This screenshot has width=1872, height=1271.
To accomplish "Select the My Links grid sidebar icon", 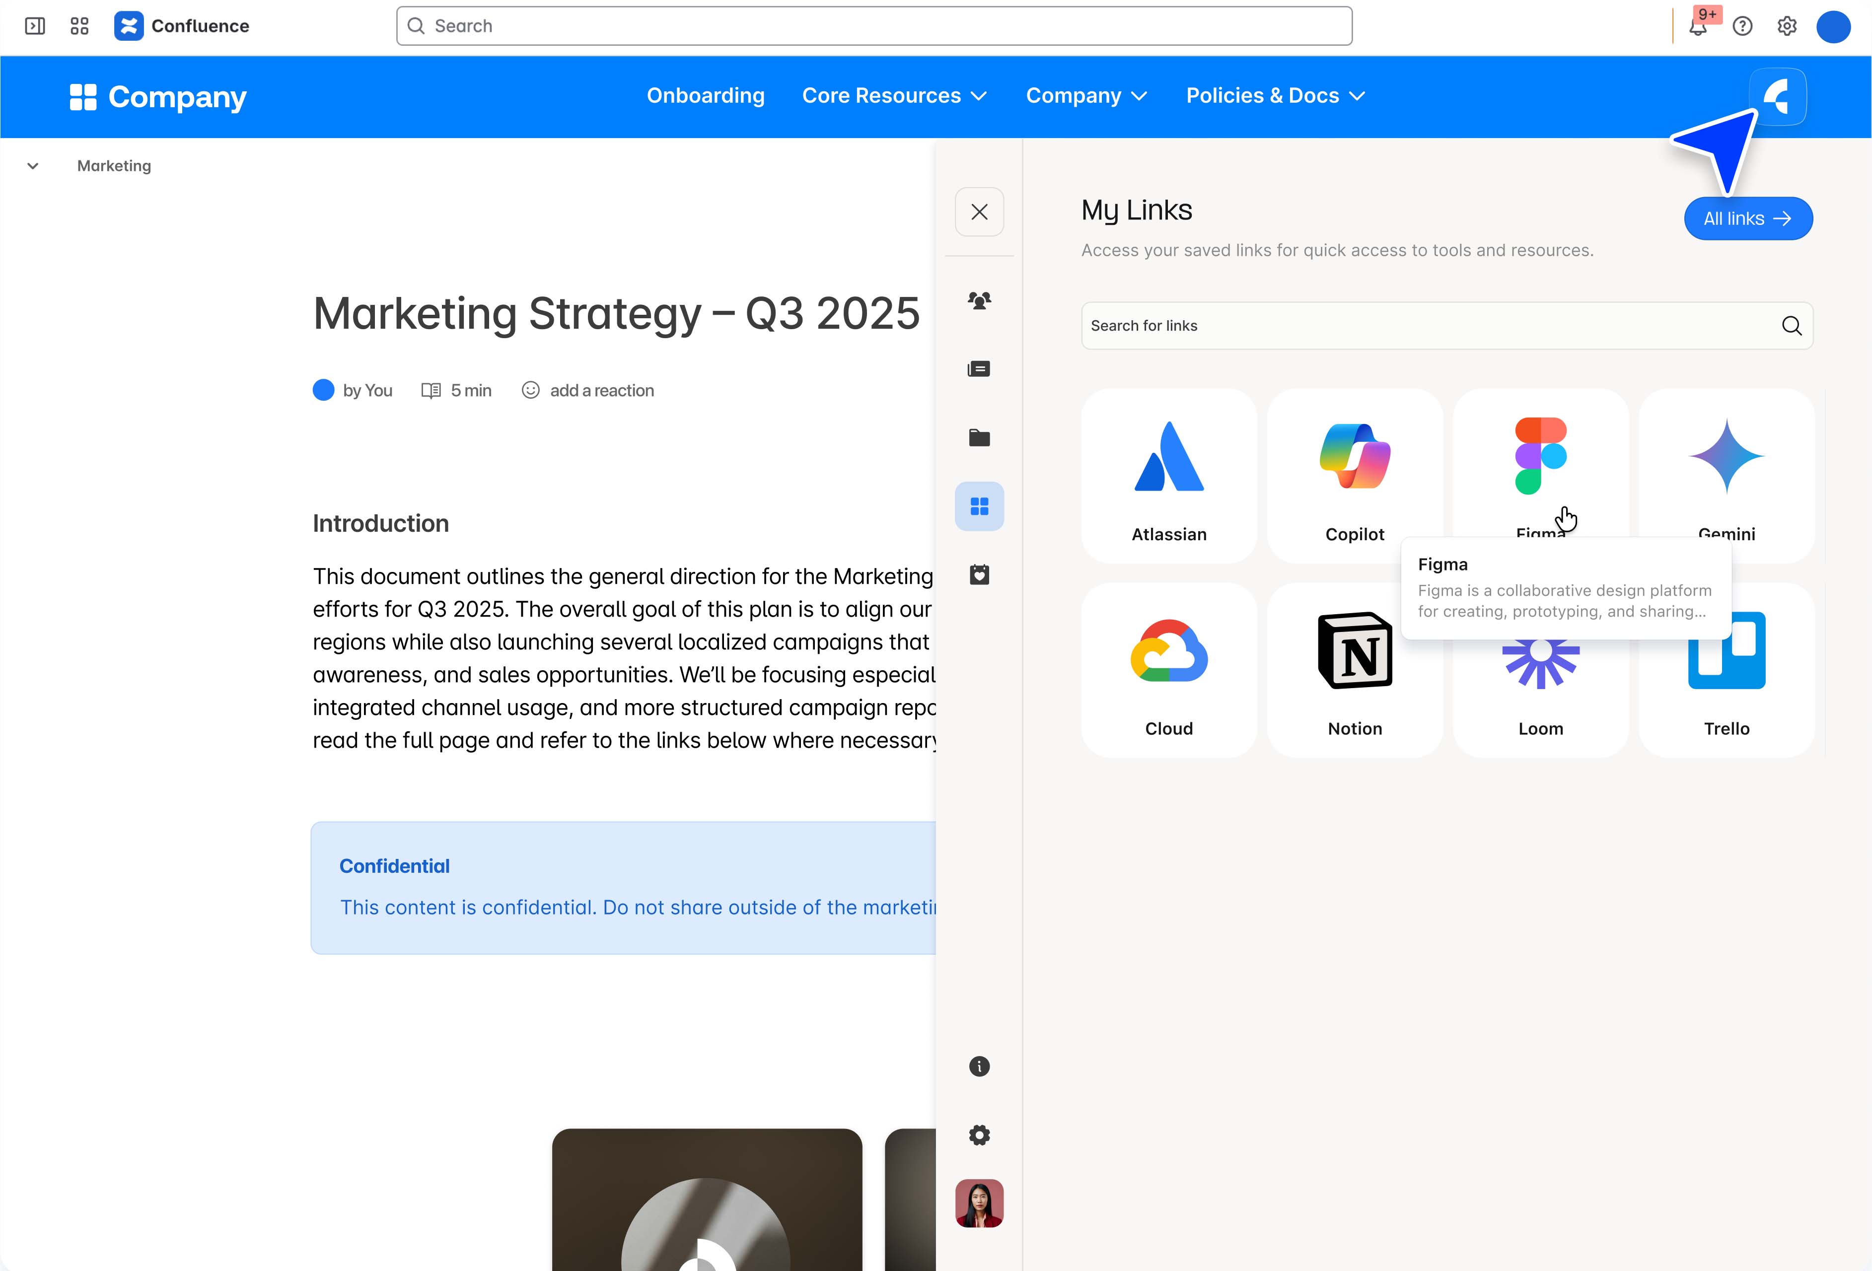I will (x=979, y=506).
